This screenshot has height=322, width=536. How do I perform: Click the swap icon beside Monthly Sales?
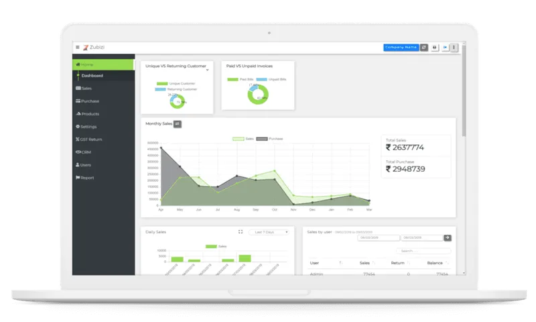click(178, 124)
